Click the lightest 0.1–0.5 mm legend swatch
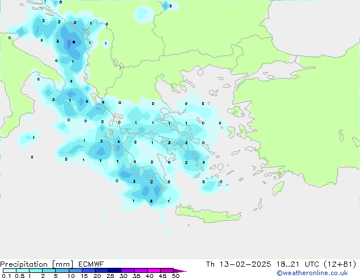 [10, 271]
